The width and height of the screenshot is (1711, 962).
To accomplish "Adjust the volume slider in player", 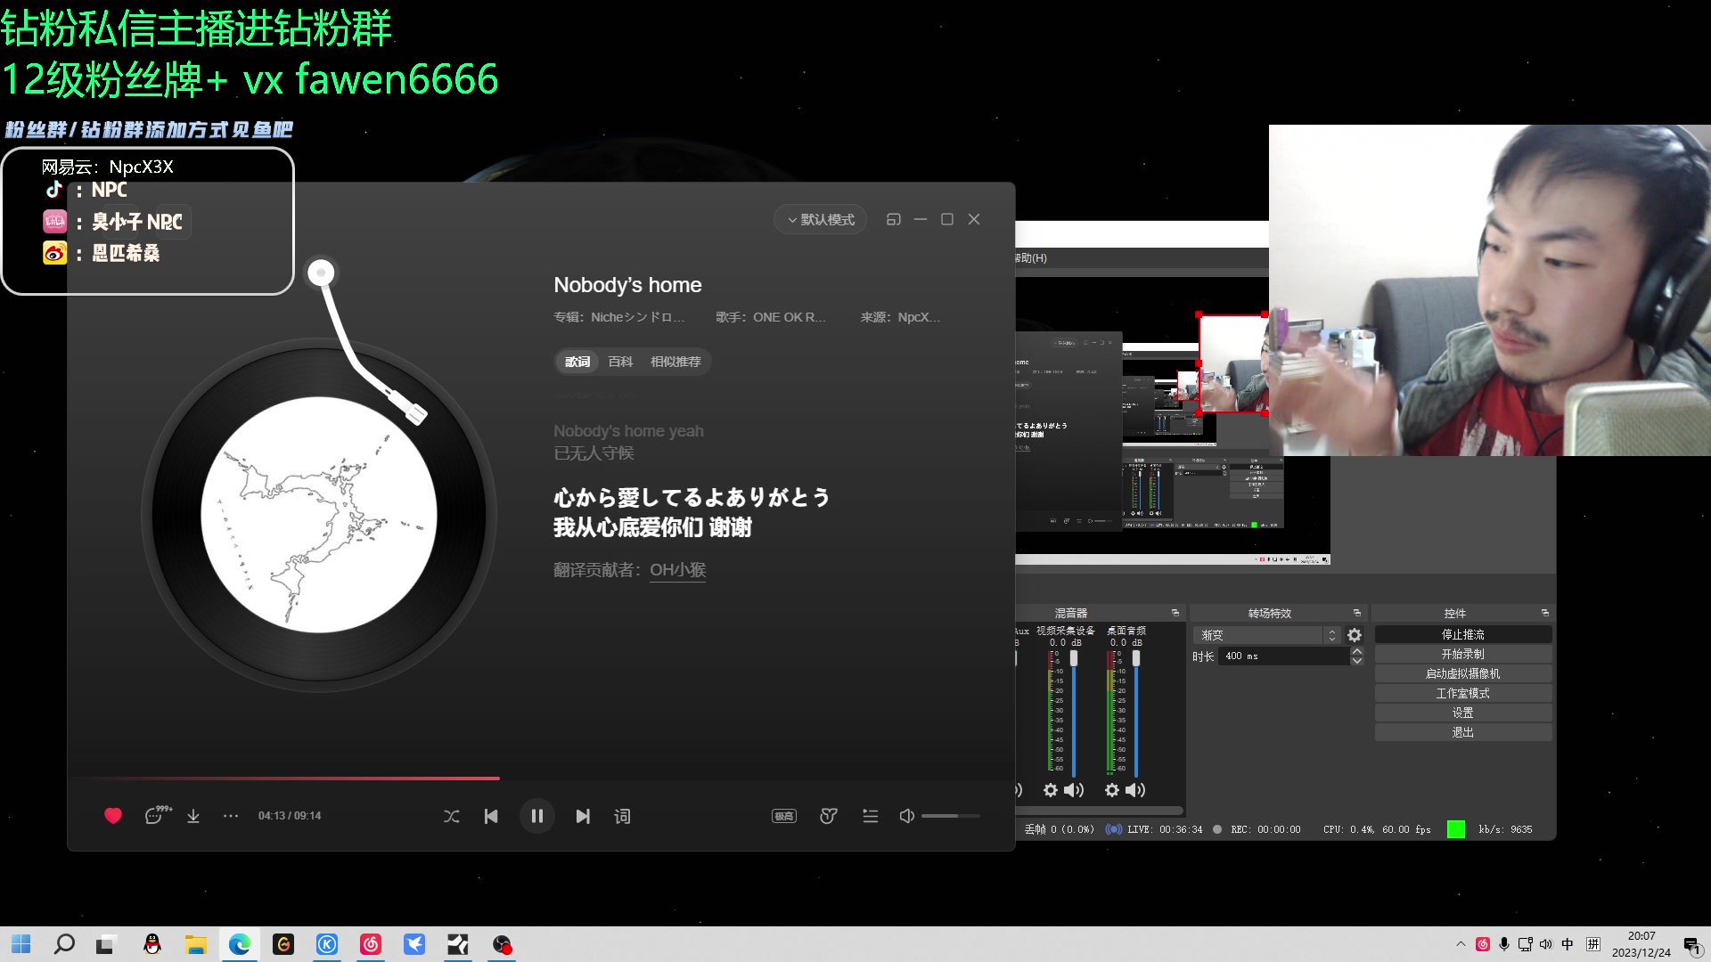I will click(952, 816).
